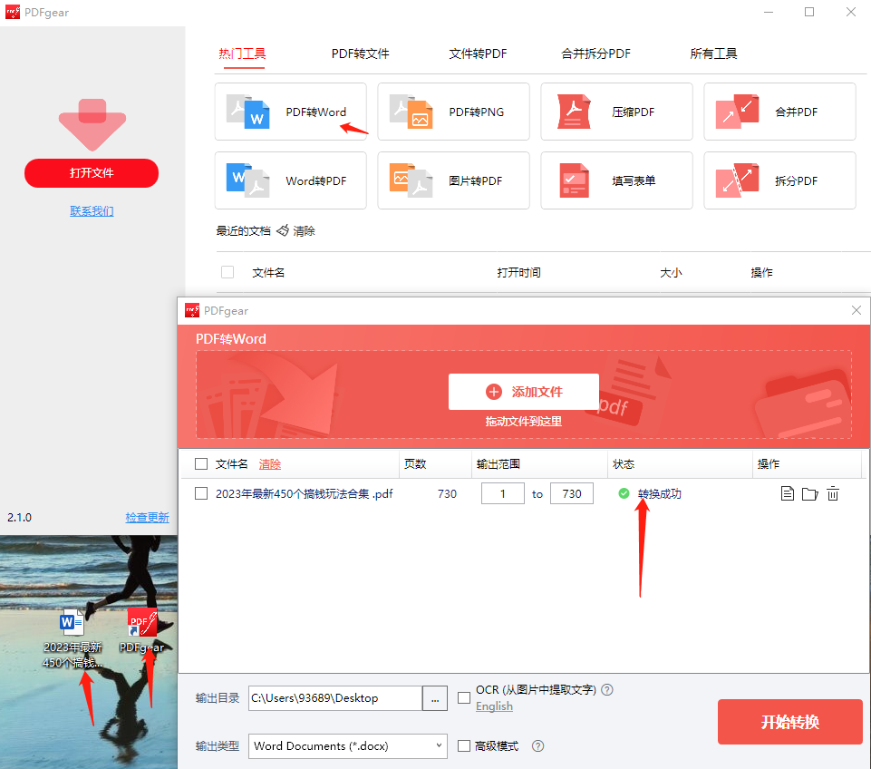871x769 pixels.
Task: Enable 高级模式 checkbox
Action: 464,745
